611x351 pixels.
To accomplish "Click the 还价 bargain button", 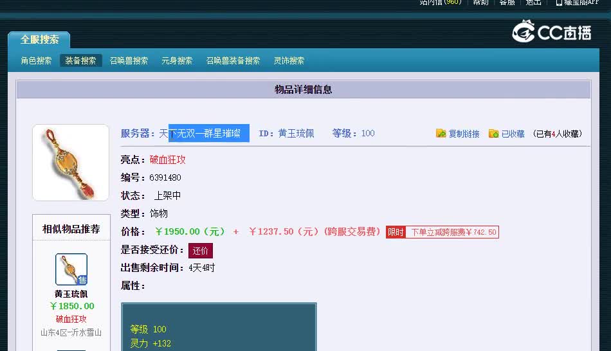I will coord(201,251).
